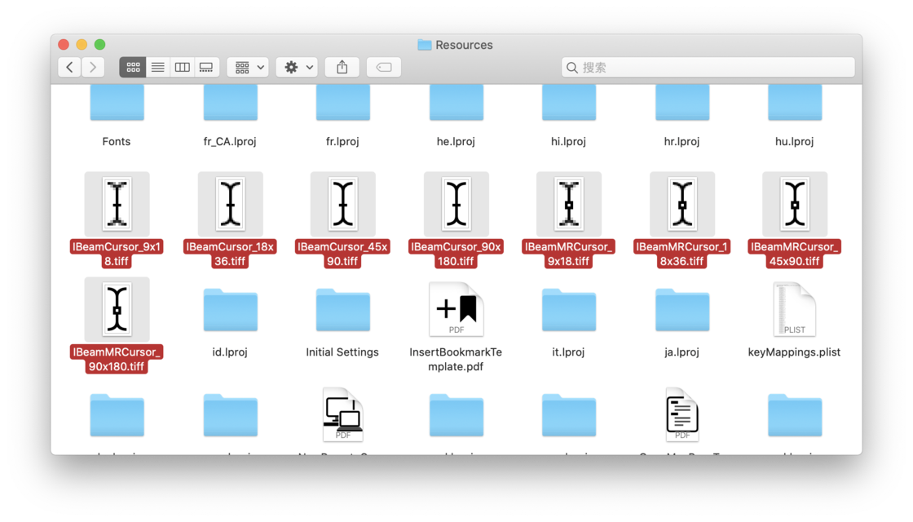Click the IBeamMRCursor_90x180.tiff file name
The image size is (913, 522).
[x=117, y=360]
